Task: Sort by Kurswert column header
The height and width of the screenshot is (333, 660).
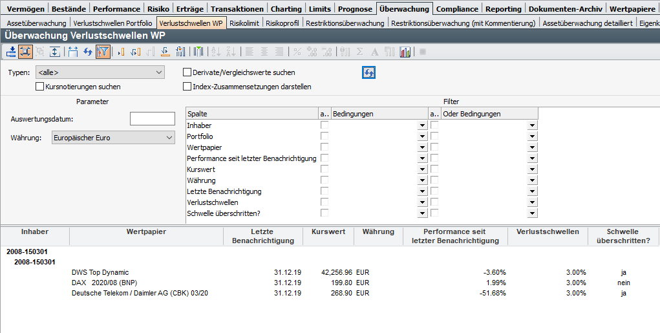Action: (328, 231)
